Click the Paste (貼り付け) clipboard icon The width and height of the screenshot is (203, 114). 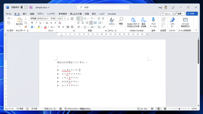coord(20,20)
